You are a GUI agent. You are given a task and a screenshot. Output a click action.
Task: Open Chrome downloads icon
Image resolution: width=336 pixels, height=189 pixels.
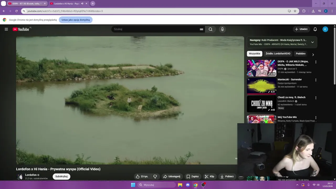point(313,11)
